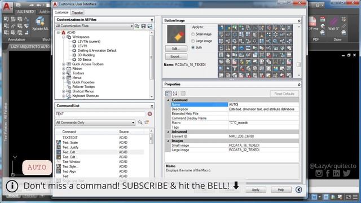Image resolution: width=361 pixels, height=203 pixels.
Task: Select Quick Properties in the tree
Action: (x=83, y=82)
